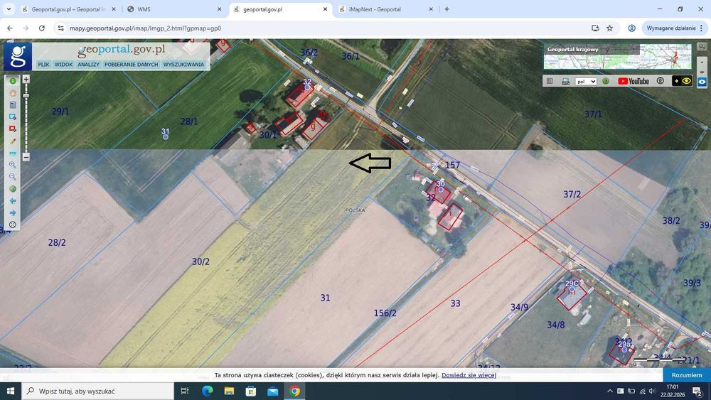Open the Mail app on taskbar
Screen dimensions: 711x400
click(272, 391)
